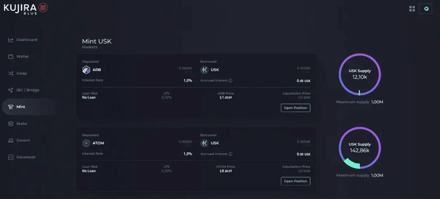Screen dimensions: 440x199
Task: Click the ATOM token logo
Action: 86,143
